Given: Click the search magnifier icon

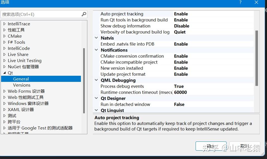Looking at the screenshot, I should click(x=84, y=14).
